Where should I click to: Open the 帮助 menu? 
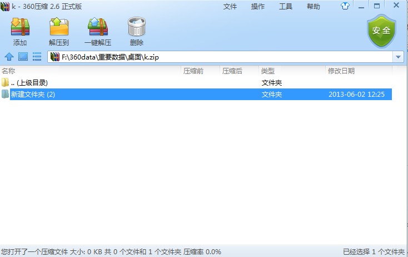pyautogui.click(x=314, y=7)
